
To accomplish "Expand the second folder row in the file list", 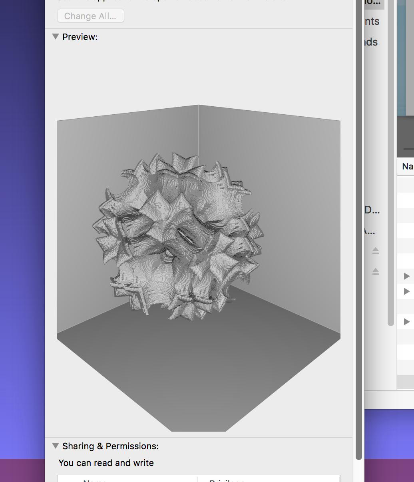I will tap(406, 291).
